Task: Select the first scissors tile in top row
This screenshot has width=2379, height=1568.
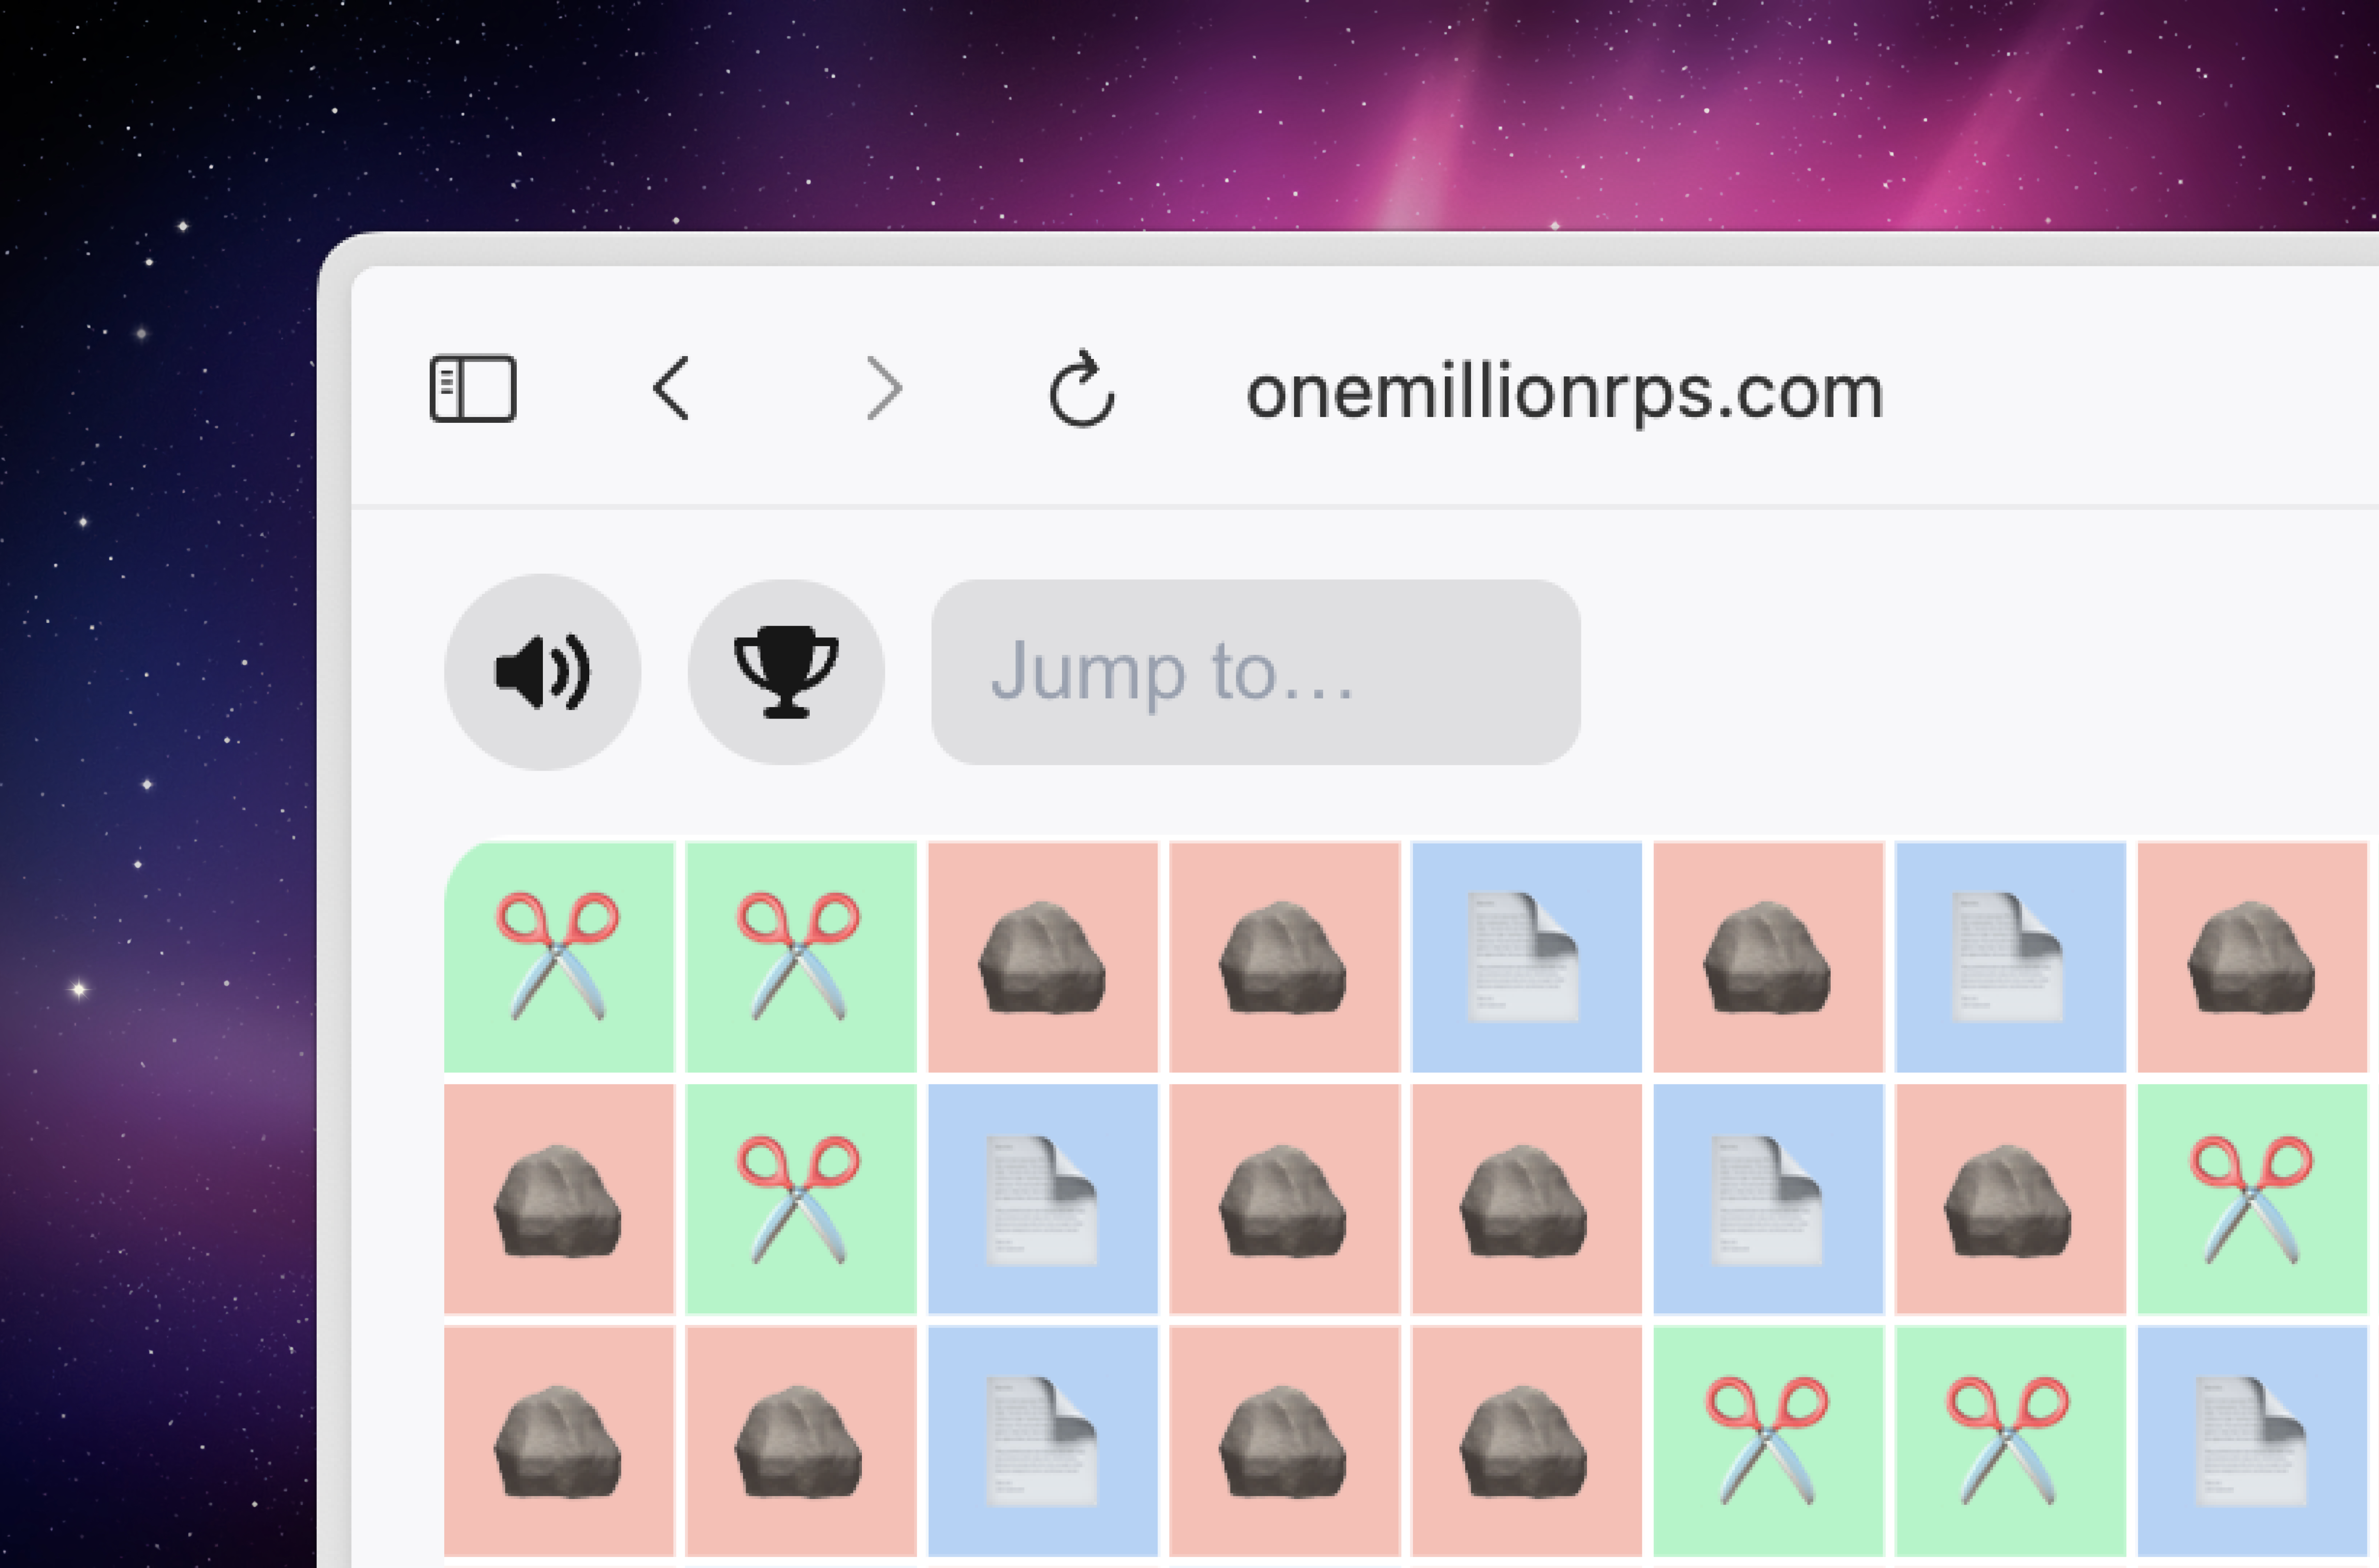Action: [559, 957]
